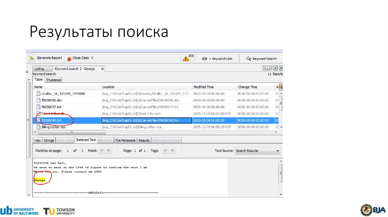388x217 pixels.
Task: Open the Indexed Text tab
Action: pos(86,140)
